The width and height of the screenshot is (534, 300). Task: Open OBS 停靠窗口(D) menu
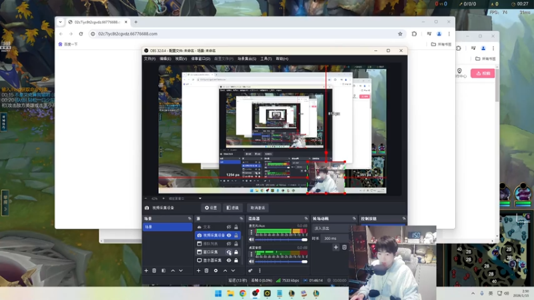point(201,59)
